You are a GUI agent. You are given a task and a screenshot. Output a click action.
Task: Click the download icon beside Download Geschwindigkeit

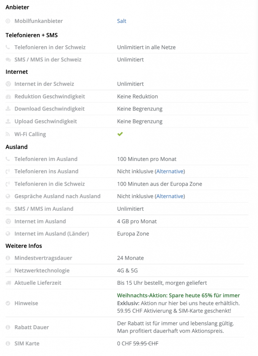coord(8,109)
